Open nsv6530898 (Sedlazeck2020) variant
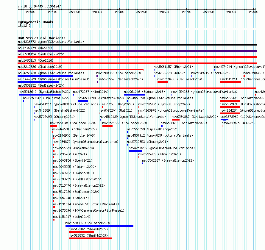This screenshot has width=265, height=250. (101, 98)
